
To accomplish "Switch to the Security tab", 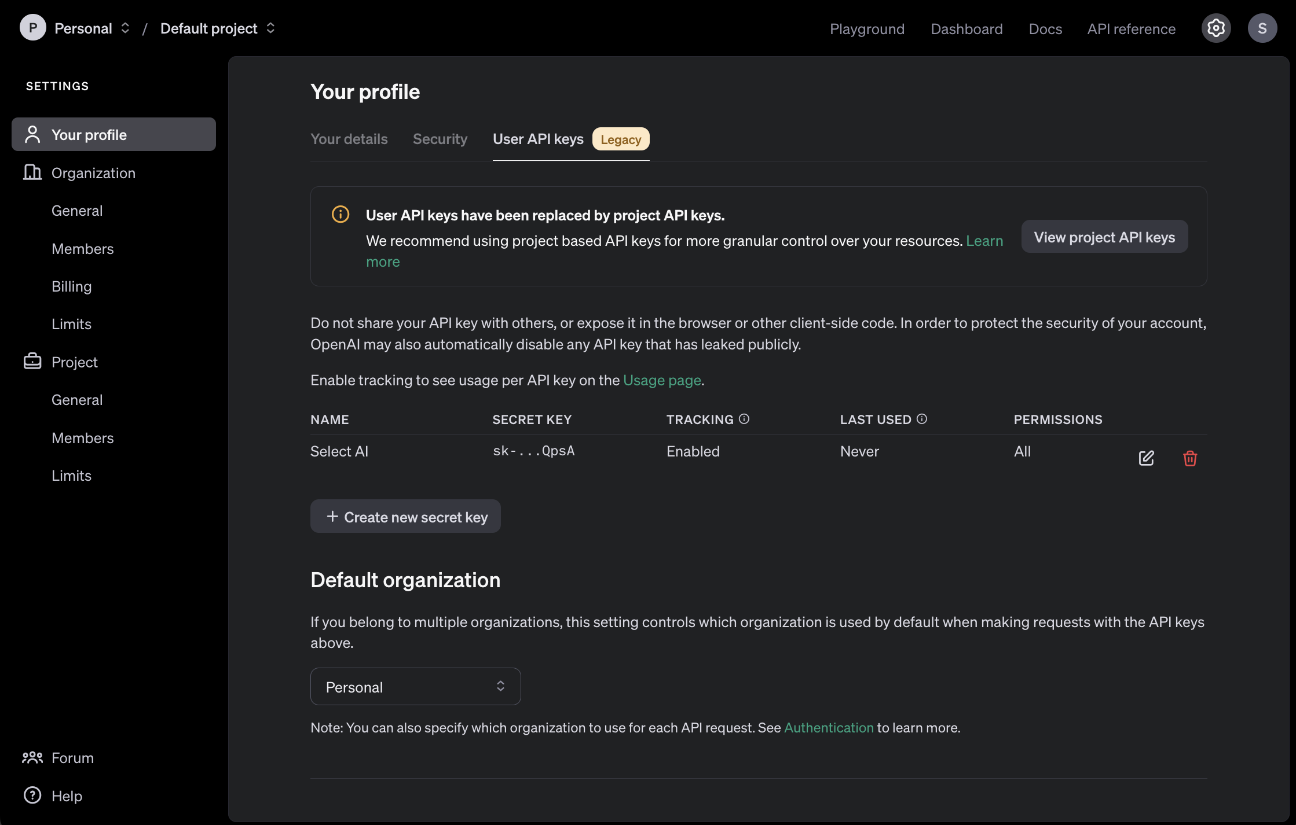I will [440, 139].
